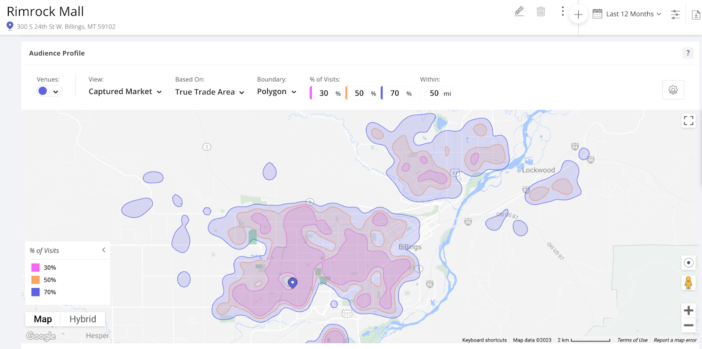Click the plus add button in header

pyautogui.click(x=578, y=14)
